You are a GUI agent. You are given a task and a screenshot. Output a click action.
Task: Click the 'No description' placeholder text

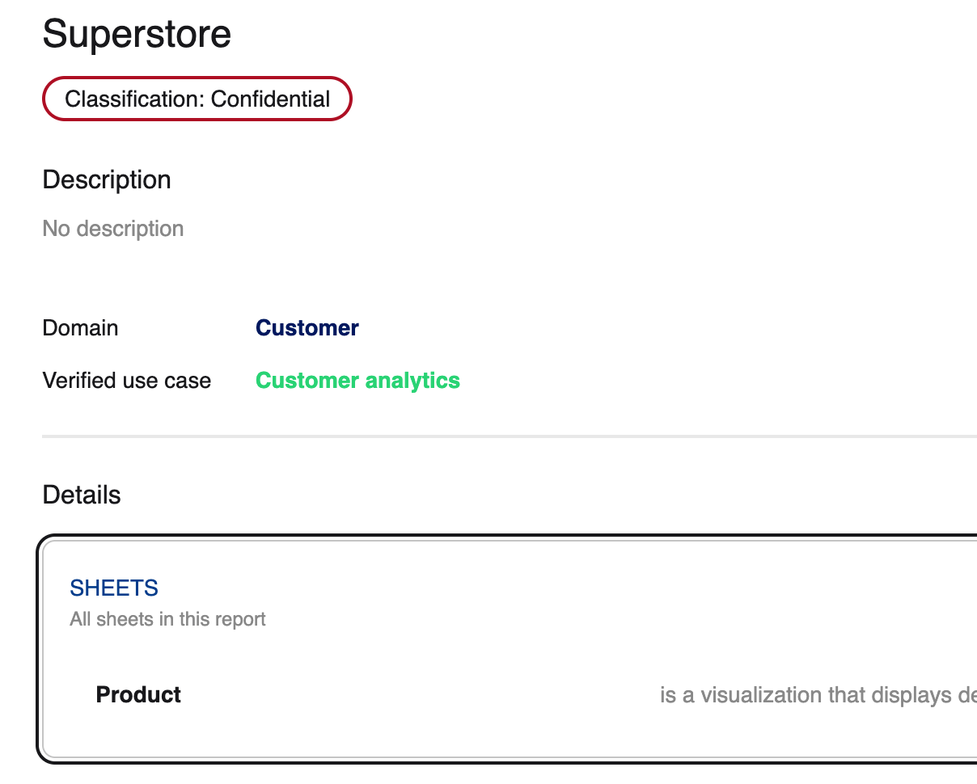click(x=112, y=229)
